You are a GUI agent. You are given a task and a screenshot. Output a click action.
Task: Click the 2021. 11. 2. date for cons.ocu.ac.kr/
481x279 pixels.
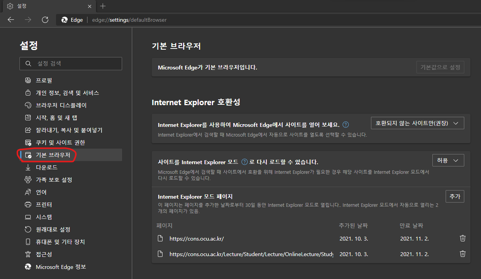(415, 239)
